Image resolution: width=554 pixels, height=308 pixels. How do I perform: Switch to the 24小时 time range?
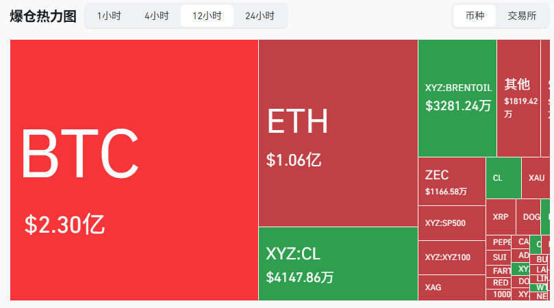pos(260,16)
